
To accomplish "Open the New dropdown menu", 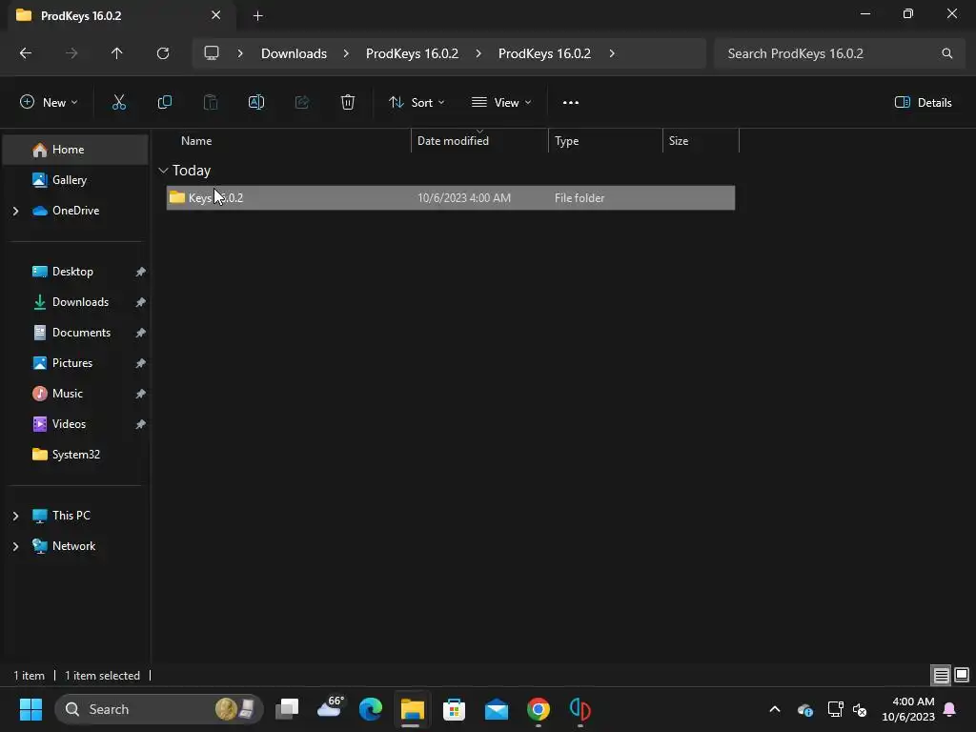I will click(49, 103).
